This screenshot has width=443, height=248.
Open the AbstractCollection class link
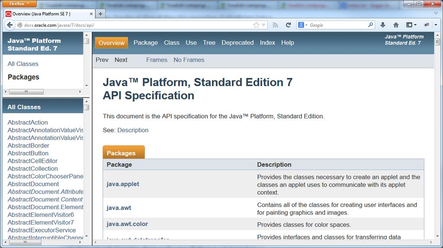32,169
